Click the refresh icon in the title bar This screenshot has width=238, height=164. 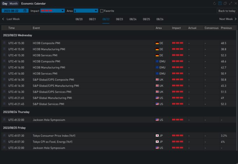215,3
